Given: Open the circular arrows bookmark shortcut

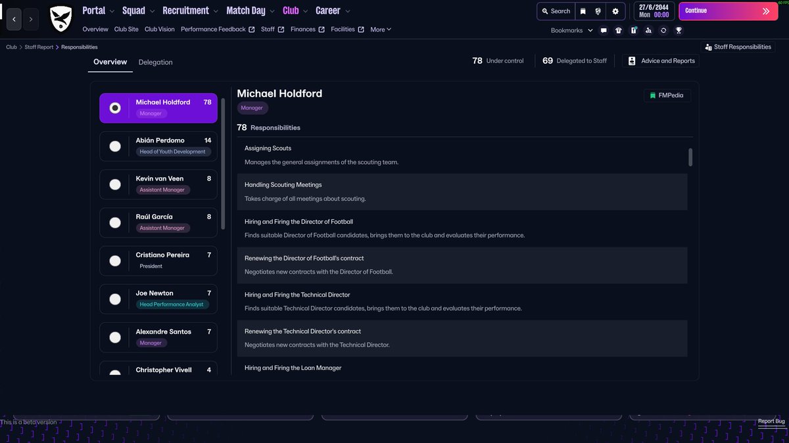Looking at the screenshot, I should tap(663, 30).
